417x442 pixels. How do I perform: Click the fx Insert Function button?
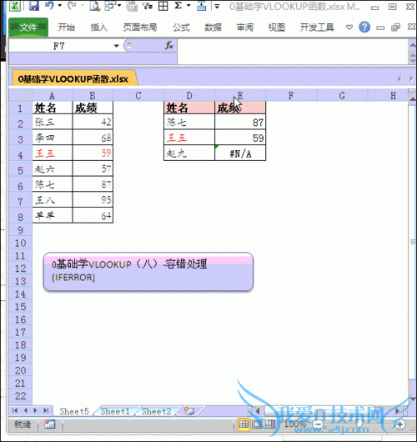coord(169,45)
